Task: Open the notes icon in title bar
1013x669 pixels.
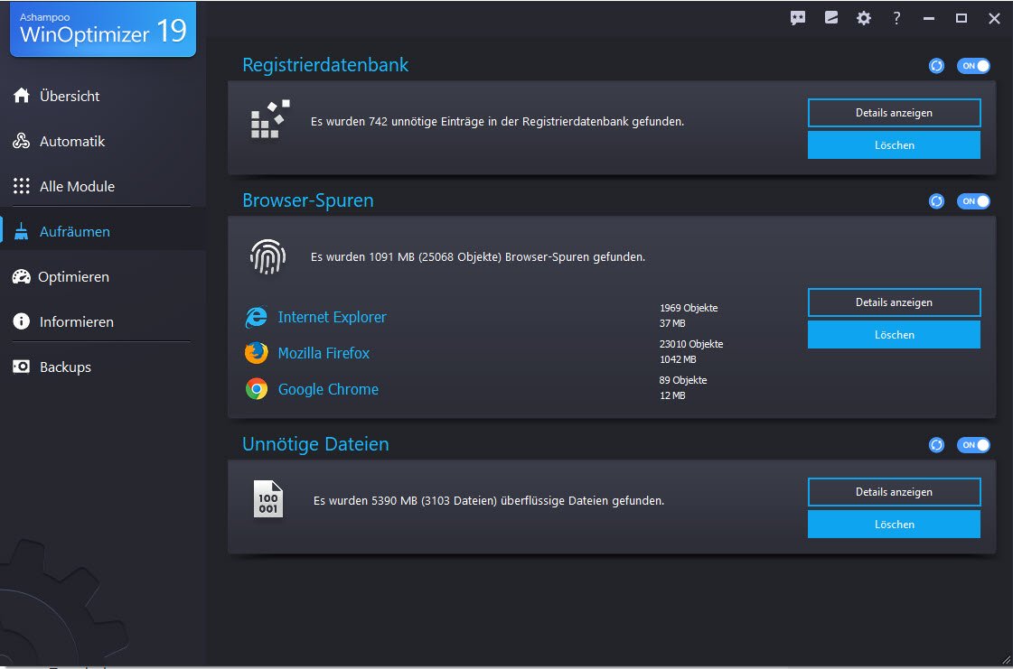Action: 831,18
